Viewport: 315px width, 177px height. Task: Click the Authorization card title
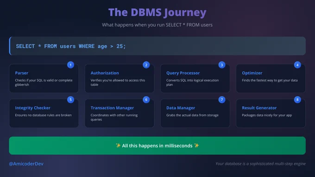(105, 73)
